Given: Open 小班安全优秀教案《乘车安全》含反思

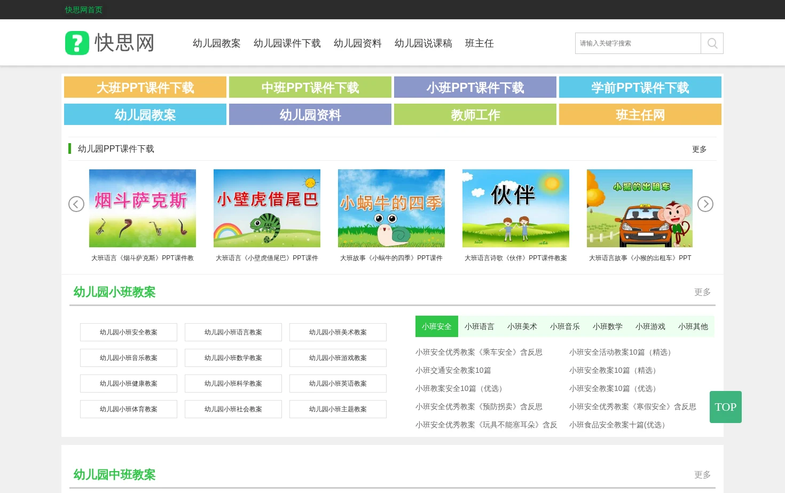Looking at the screenshot, I should pos(479,353).
